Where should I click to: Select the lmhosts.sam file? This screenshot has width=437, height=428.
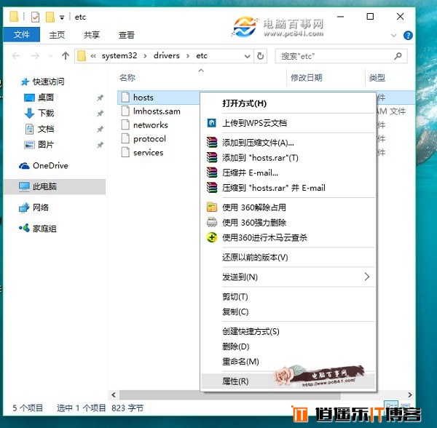coord(157,111)
